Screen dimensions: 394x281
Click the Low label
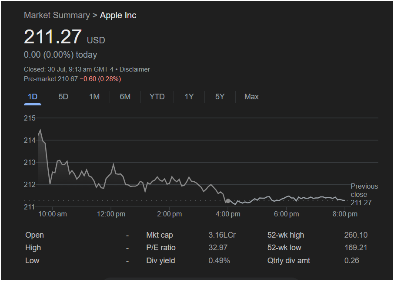(x=32, y=261)
